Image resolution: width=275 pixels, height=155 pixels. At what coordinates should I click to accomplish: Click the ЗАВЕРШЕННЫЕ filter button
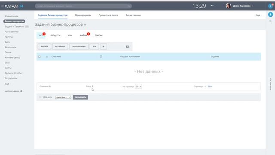pos(79,46)
